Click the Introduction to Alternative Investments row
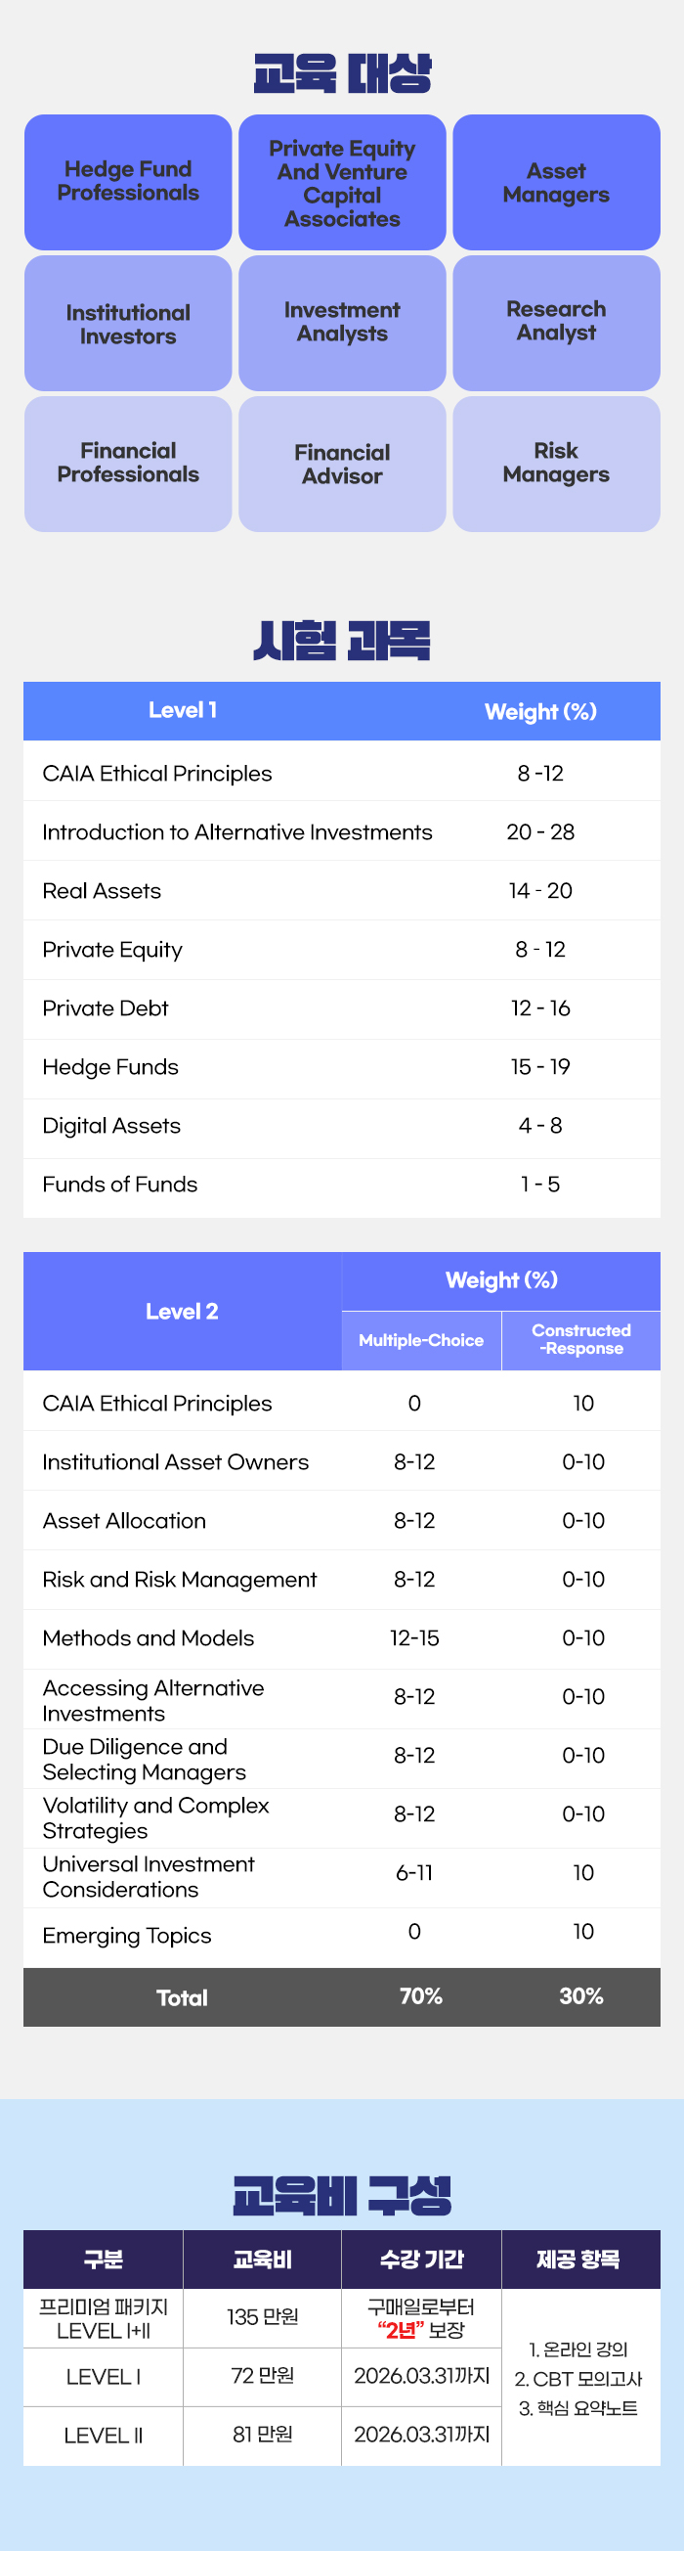The height and width of the screenshot is (2551, 684). (237, 831)
